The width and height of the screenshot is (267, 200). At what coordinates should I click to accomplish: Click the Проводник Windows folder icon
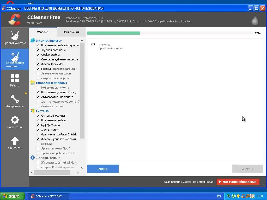33,83
